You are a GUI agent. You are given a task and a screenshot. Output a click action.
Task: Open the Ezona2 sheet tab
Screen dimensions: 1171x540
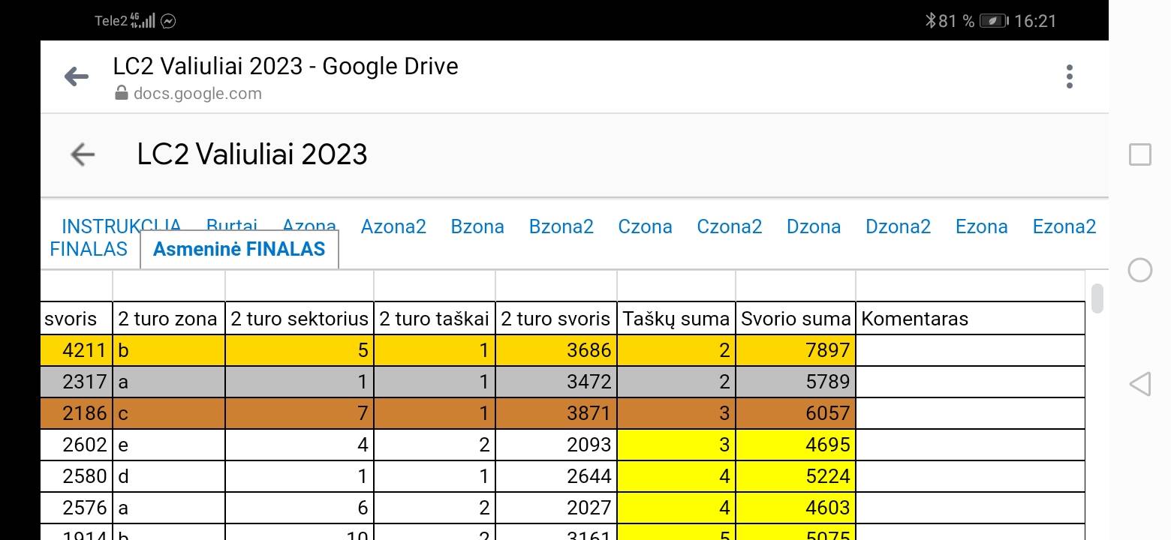point(1064,226)
